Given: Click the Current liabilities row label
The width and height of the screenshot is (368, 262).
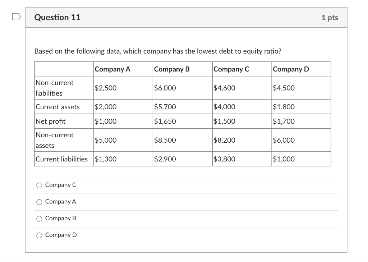Looking at the screenshot, I should [x=62, y=159].
